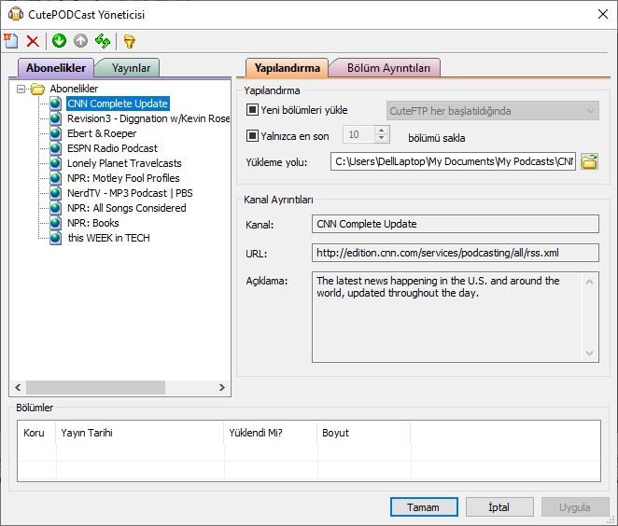Click the Yüklendi Mi? column header

[x=271, y=433]
